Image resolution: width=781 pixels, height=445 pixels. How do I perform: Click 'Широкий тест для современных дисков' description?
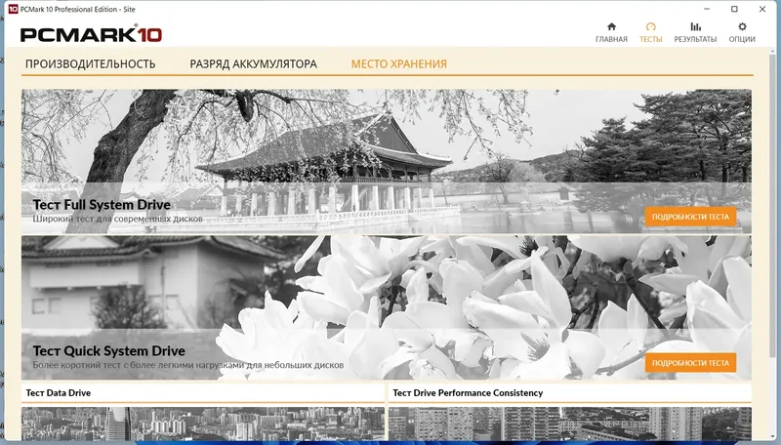[117, 219]
